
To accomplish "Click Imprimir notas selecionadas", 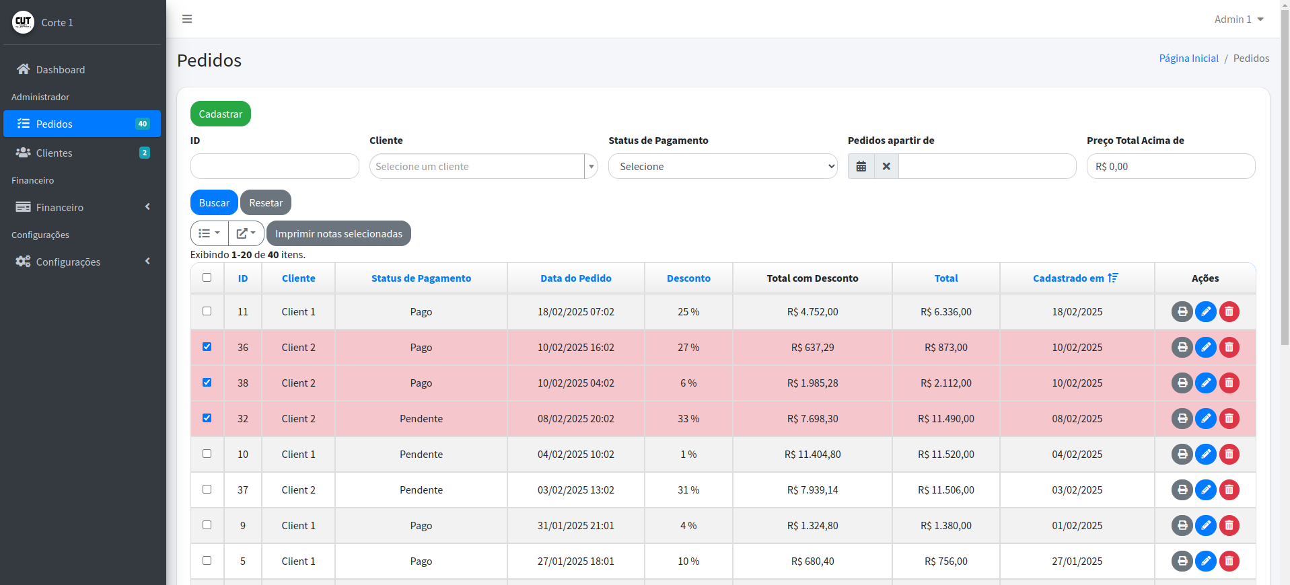I will pyautogui.click(x=338, y=233).
